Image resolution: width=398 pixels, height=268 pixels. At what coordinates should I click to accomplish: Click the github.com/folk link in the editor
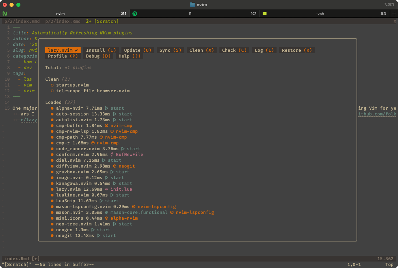tap(377, 114)
